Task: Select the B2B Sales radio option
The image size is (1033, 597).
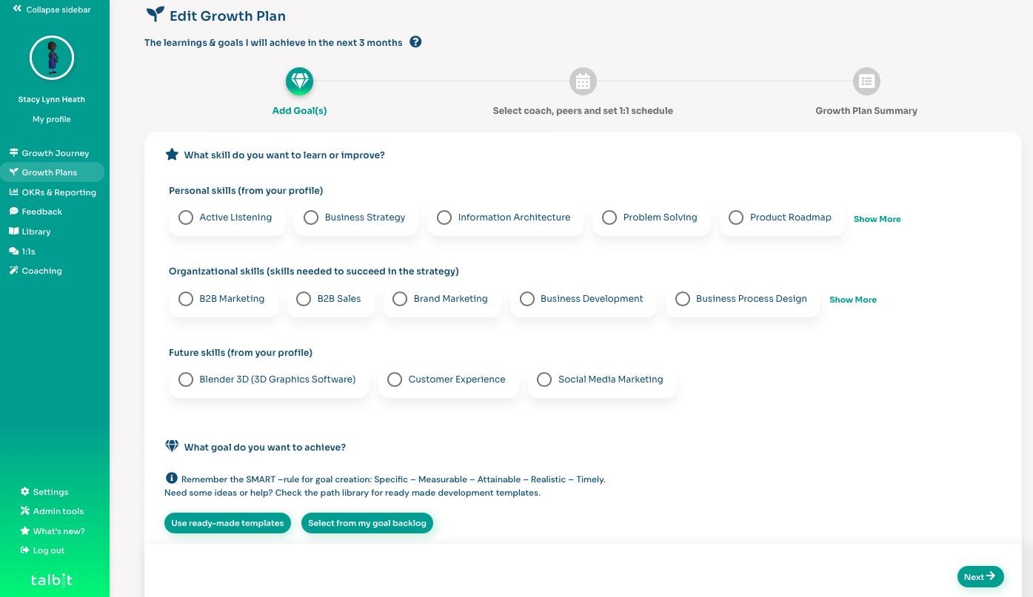Action: coord(304,299)
